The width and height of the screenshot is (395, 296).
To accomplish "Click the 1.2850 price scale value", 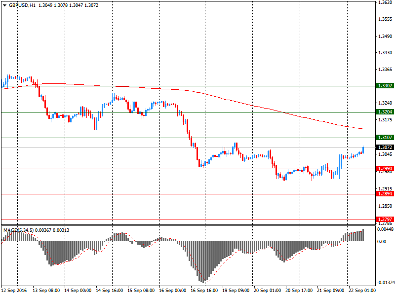I will coord(385,206).
